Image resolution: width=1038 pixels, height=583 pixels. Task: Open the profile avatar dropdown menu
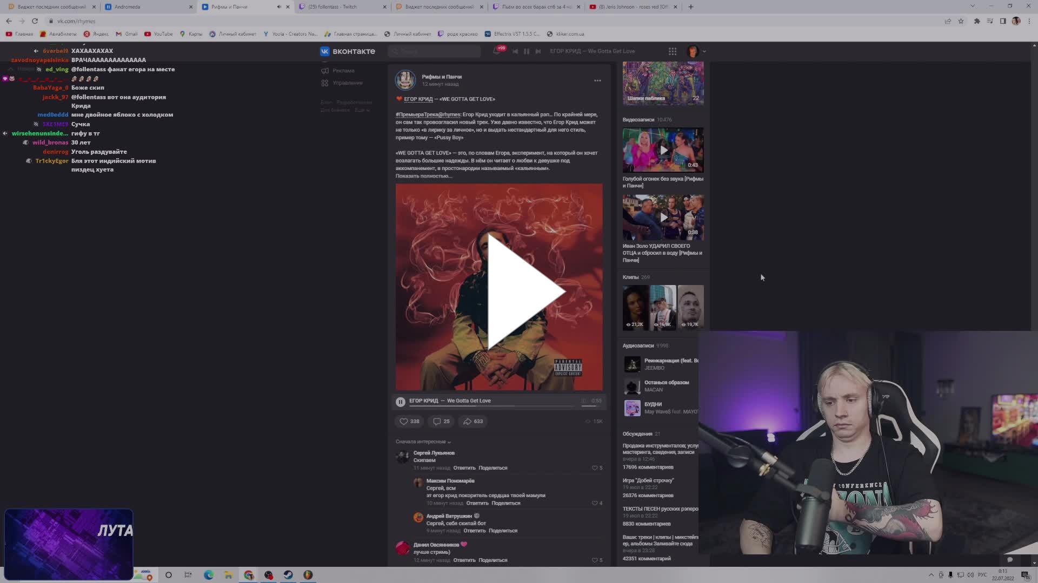697,51
